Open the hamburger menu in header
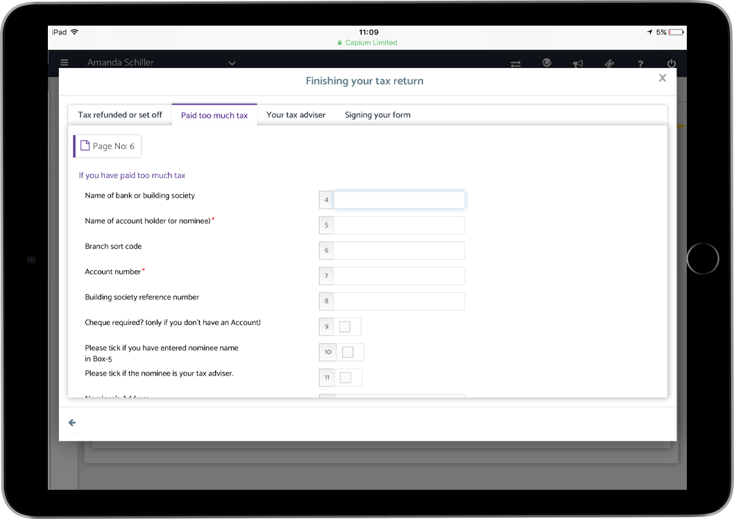 click(x=65, y=63)
